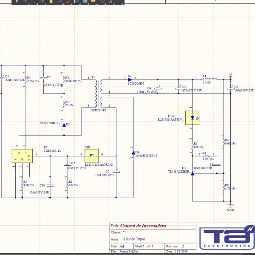
Task: Click the 'Revision: 2' title block field
Action: [x=180, y=246]
